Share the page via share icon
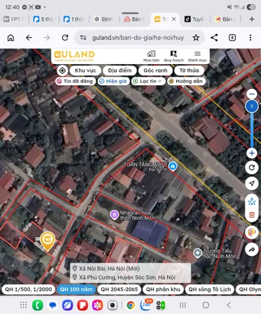This screenshot has width=261, height=314. pos(214,38)
